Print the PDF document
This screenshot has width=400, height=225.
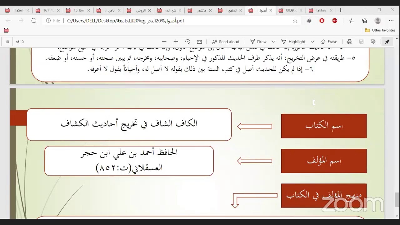(349, 42)
